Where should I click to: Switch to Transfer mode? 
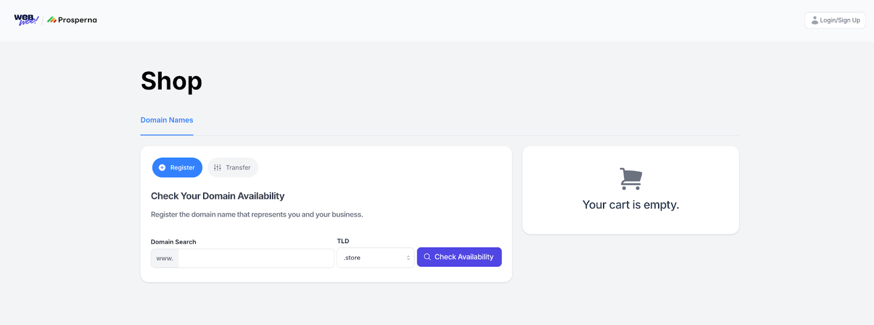point(233,167)
